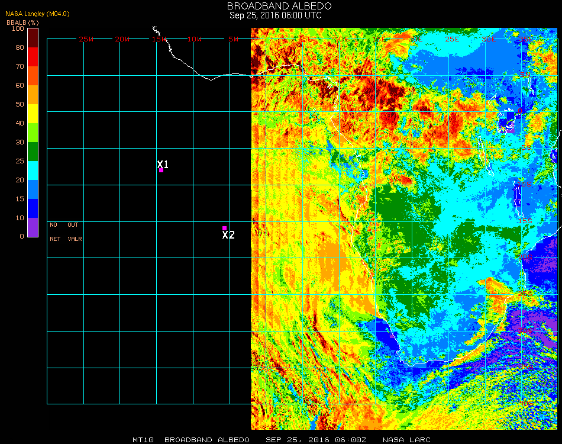Select the purple 0-10 legend color band
The height and width of the screenshot is (444, 562).
pyautogui.click(x=33, y=227)
